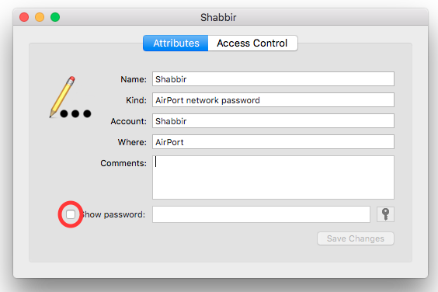This screenshot has width=438, height=292.
Task: Enable the Show password checkbox
Action: [71, 214]
